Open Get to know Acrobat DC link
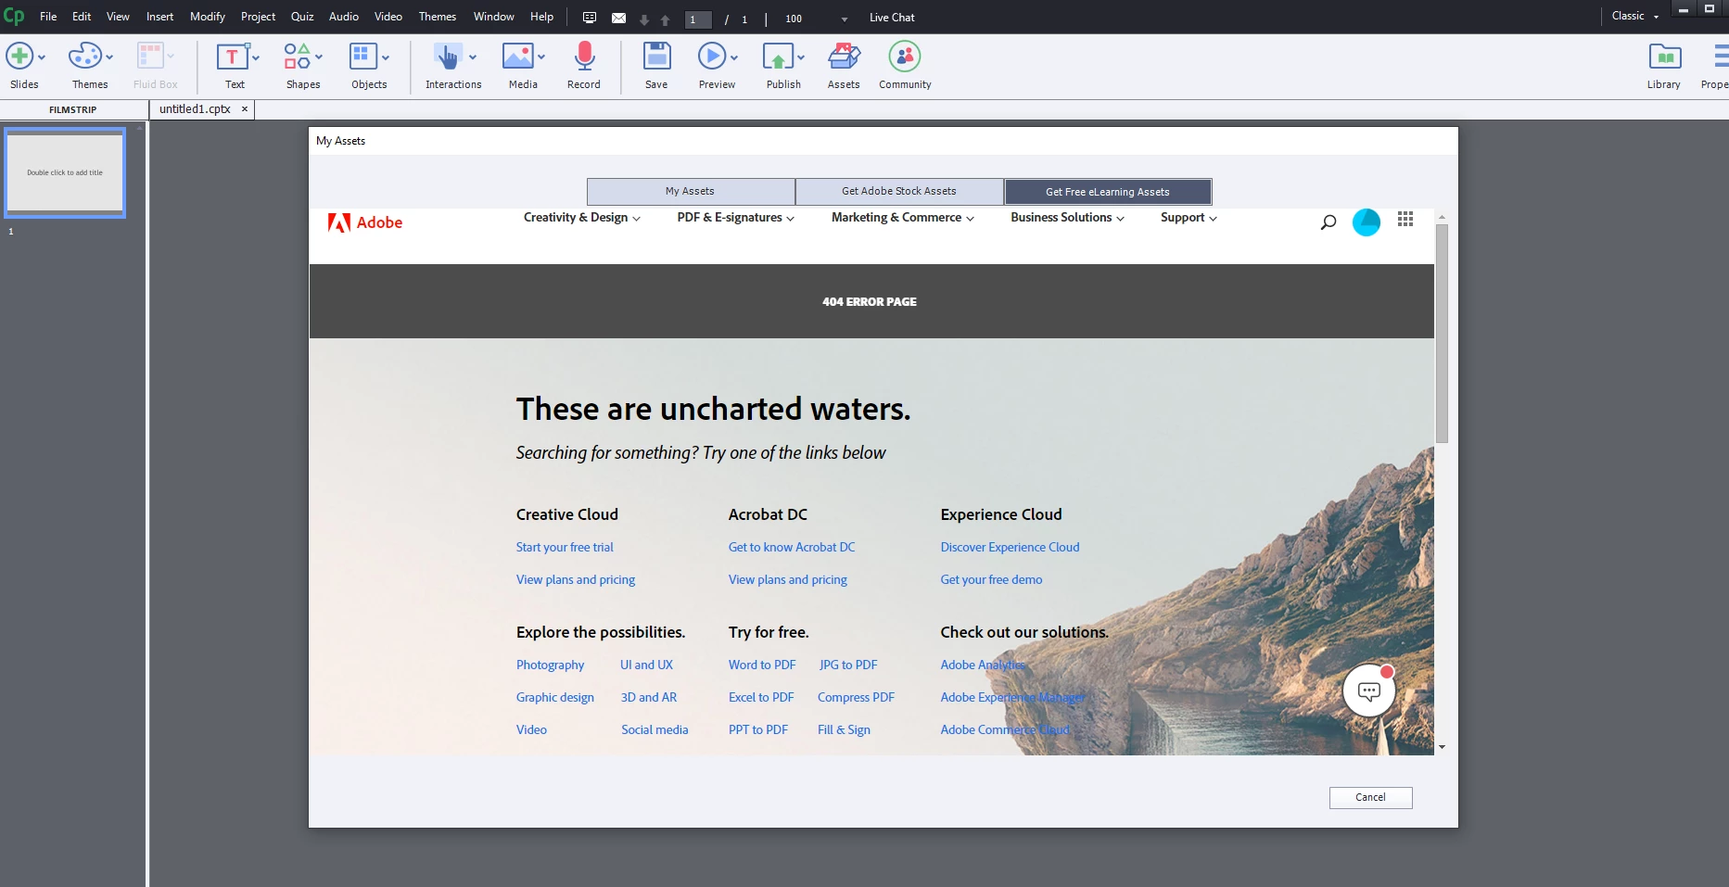The image size is (1729, 887). point(792,548)
